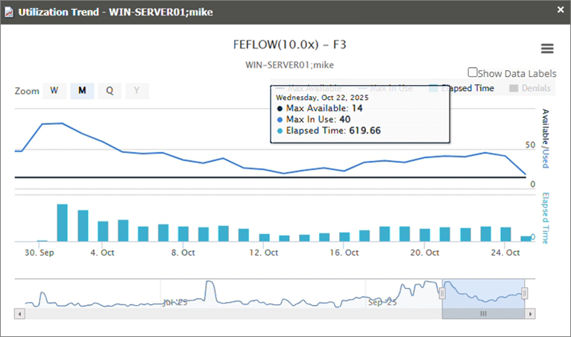Click the navigator left scroll arrow
Image resolution: width=571 pixels, height=337 pixels.
19,314
